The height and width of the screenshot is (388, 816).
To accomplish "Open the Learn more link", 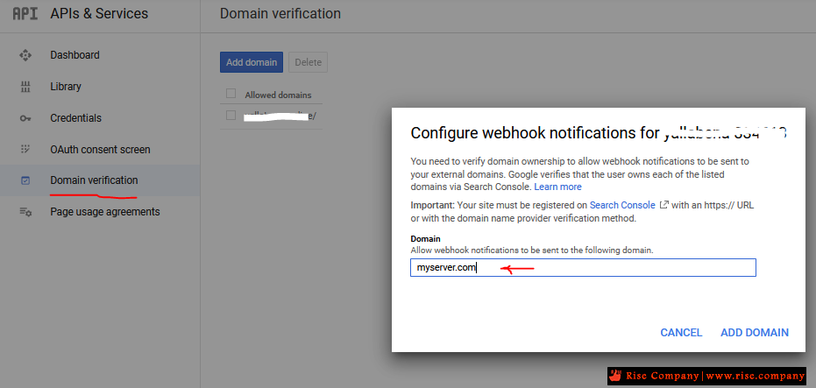I will tap(557, 187).
